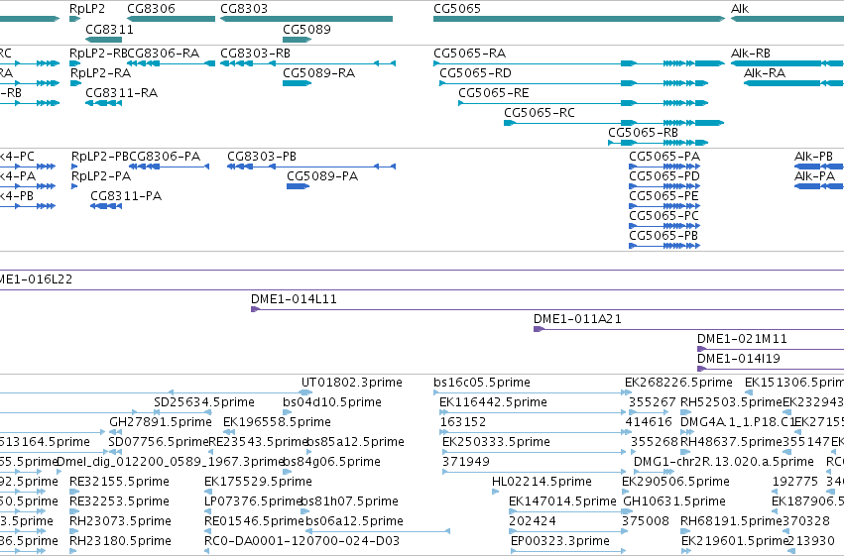Select the Alk-PA protein label
Image resolution: width=844 pixels, height=556 pixels.
814,176
